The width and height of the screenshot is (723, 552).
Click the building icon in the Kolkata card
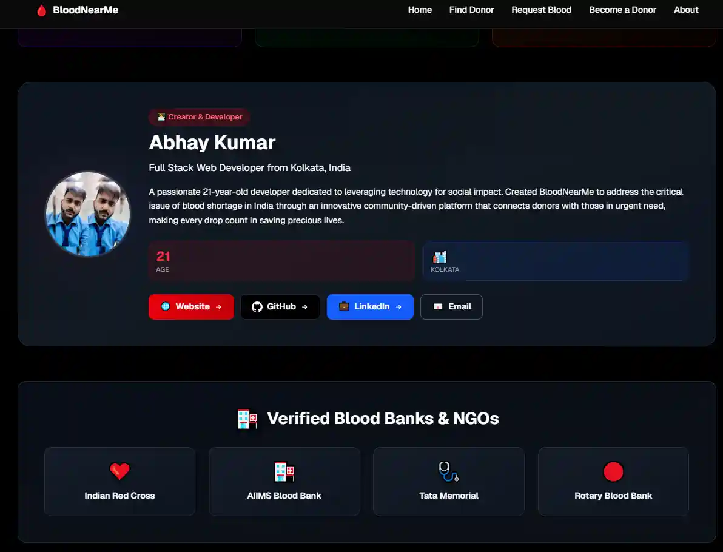[x=439, y=257]
